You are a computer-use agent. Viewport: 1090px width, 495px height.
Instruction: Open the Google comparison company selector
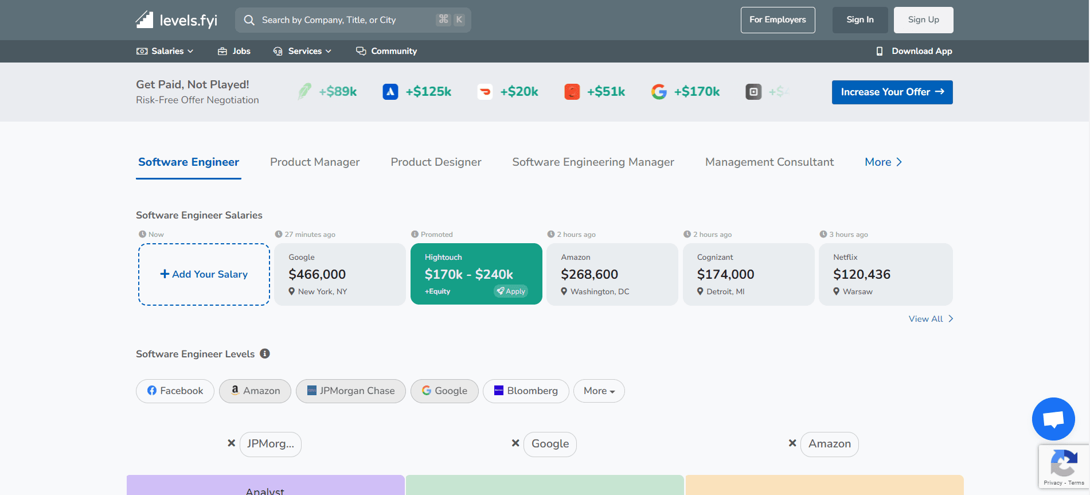[550, 444]
